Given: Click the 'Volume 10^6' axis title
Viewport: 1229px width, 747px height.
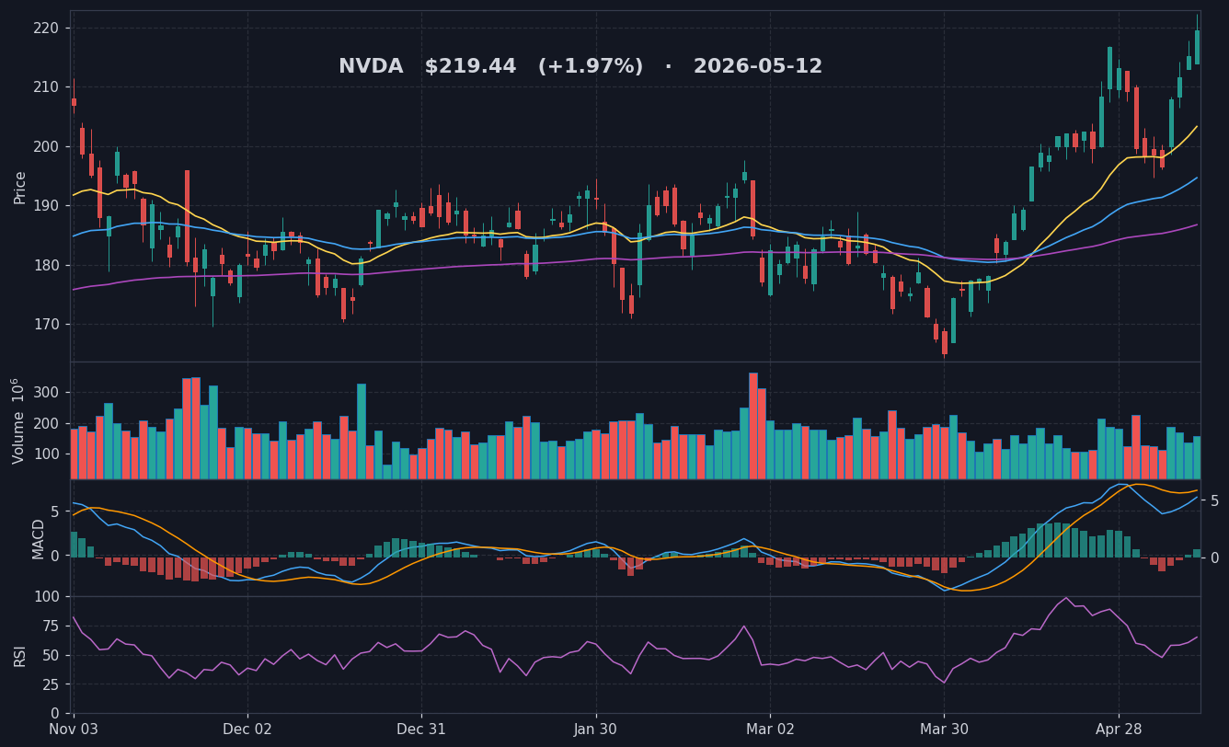Looking at the screenshot, I should click(18, 420).
